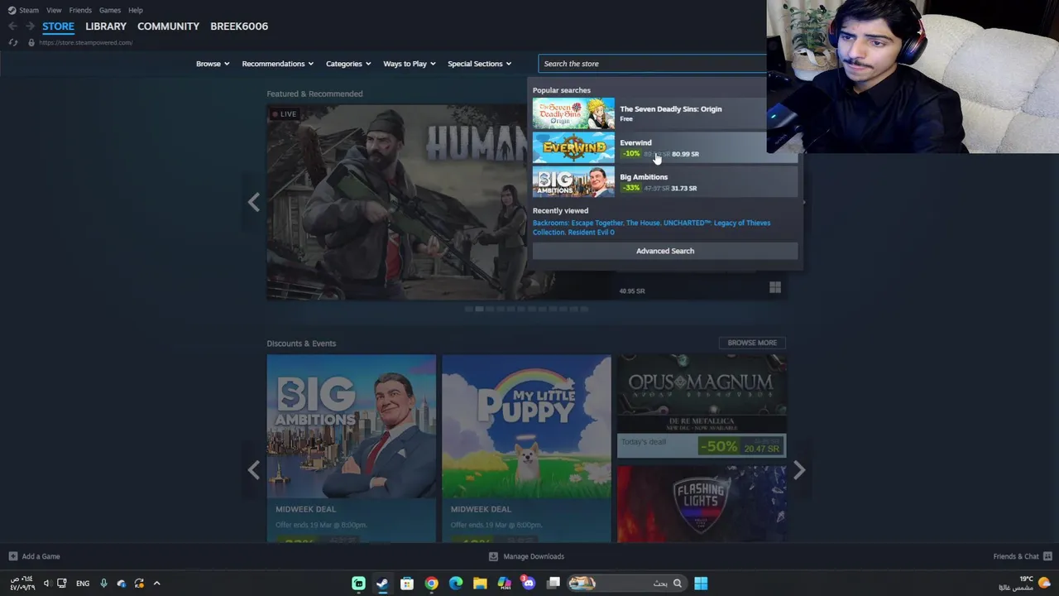Screen dimensions: 1059x596
Task: Open Discord from the taskbar
Action: pos(529,584)
